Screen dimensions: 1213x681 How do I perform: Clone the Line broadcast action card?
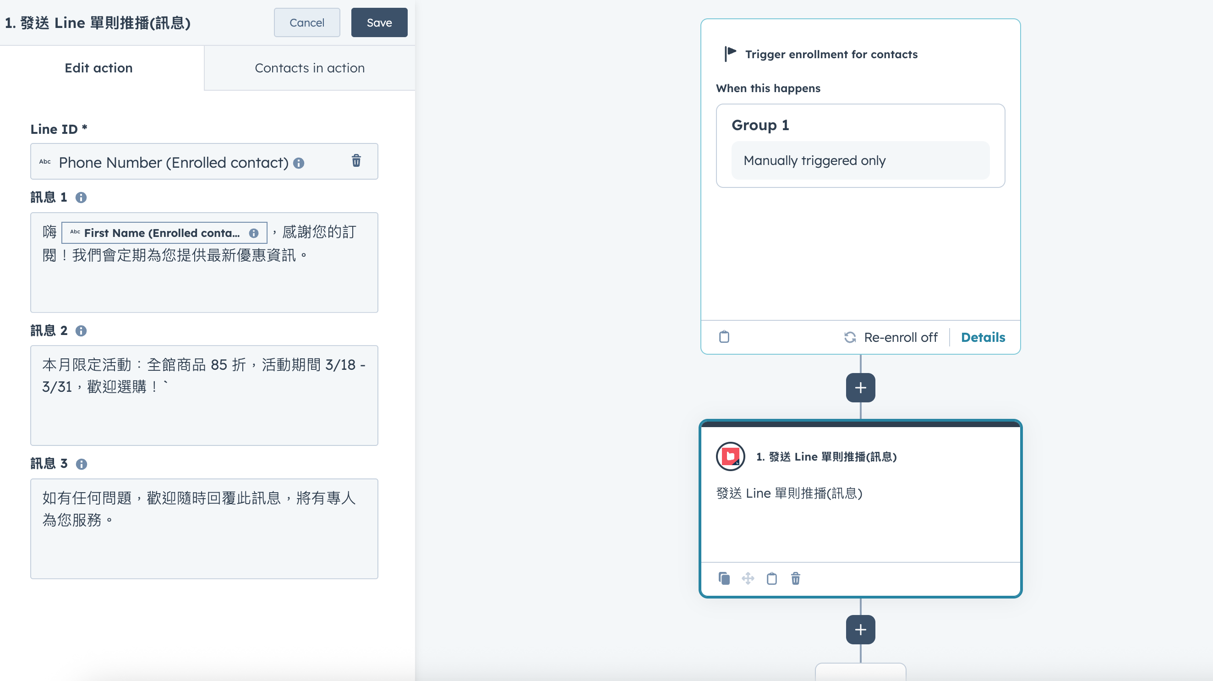click(724, 578)
